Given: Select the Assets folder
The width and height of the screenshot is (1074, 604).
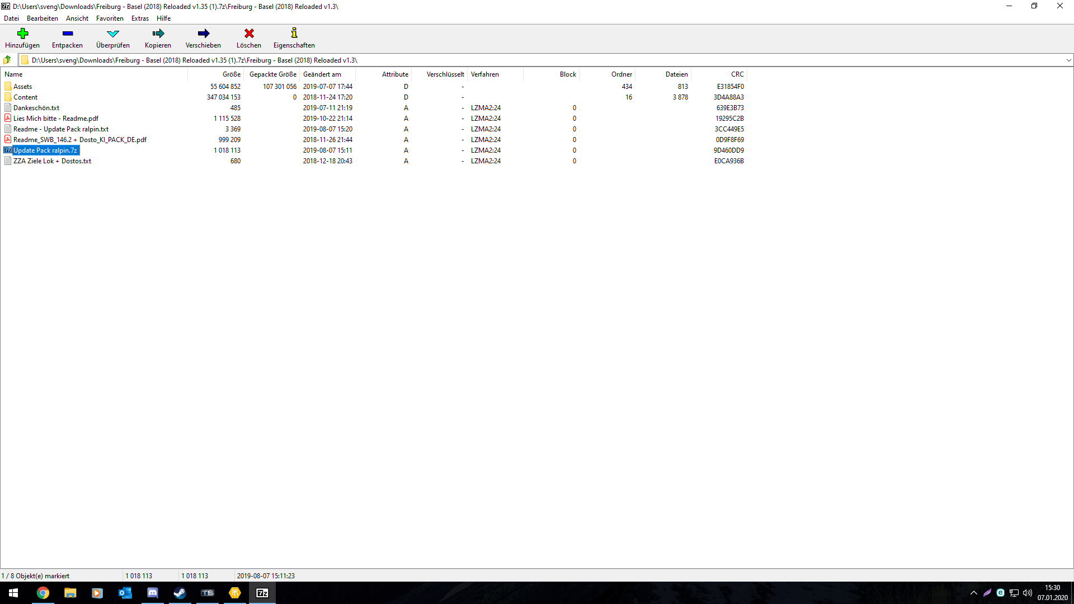Looking at the screenshot, I should coord(22,87).
